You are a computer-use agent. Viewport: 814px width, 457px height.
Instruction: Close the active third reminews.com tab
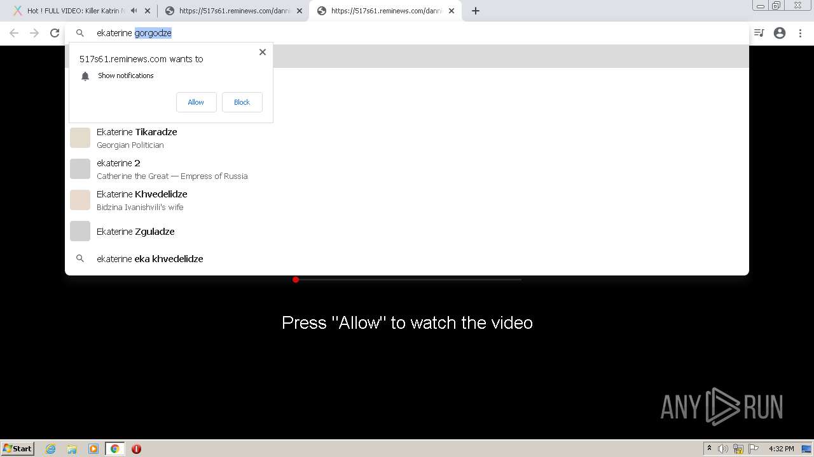point(452,11)
